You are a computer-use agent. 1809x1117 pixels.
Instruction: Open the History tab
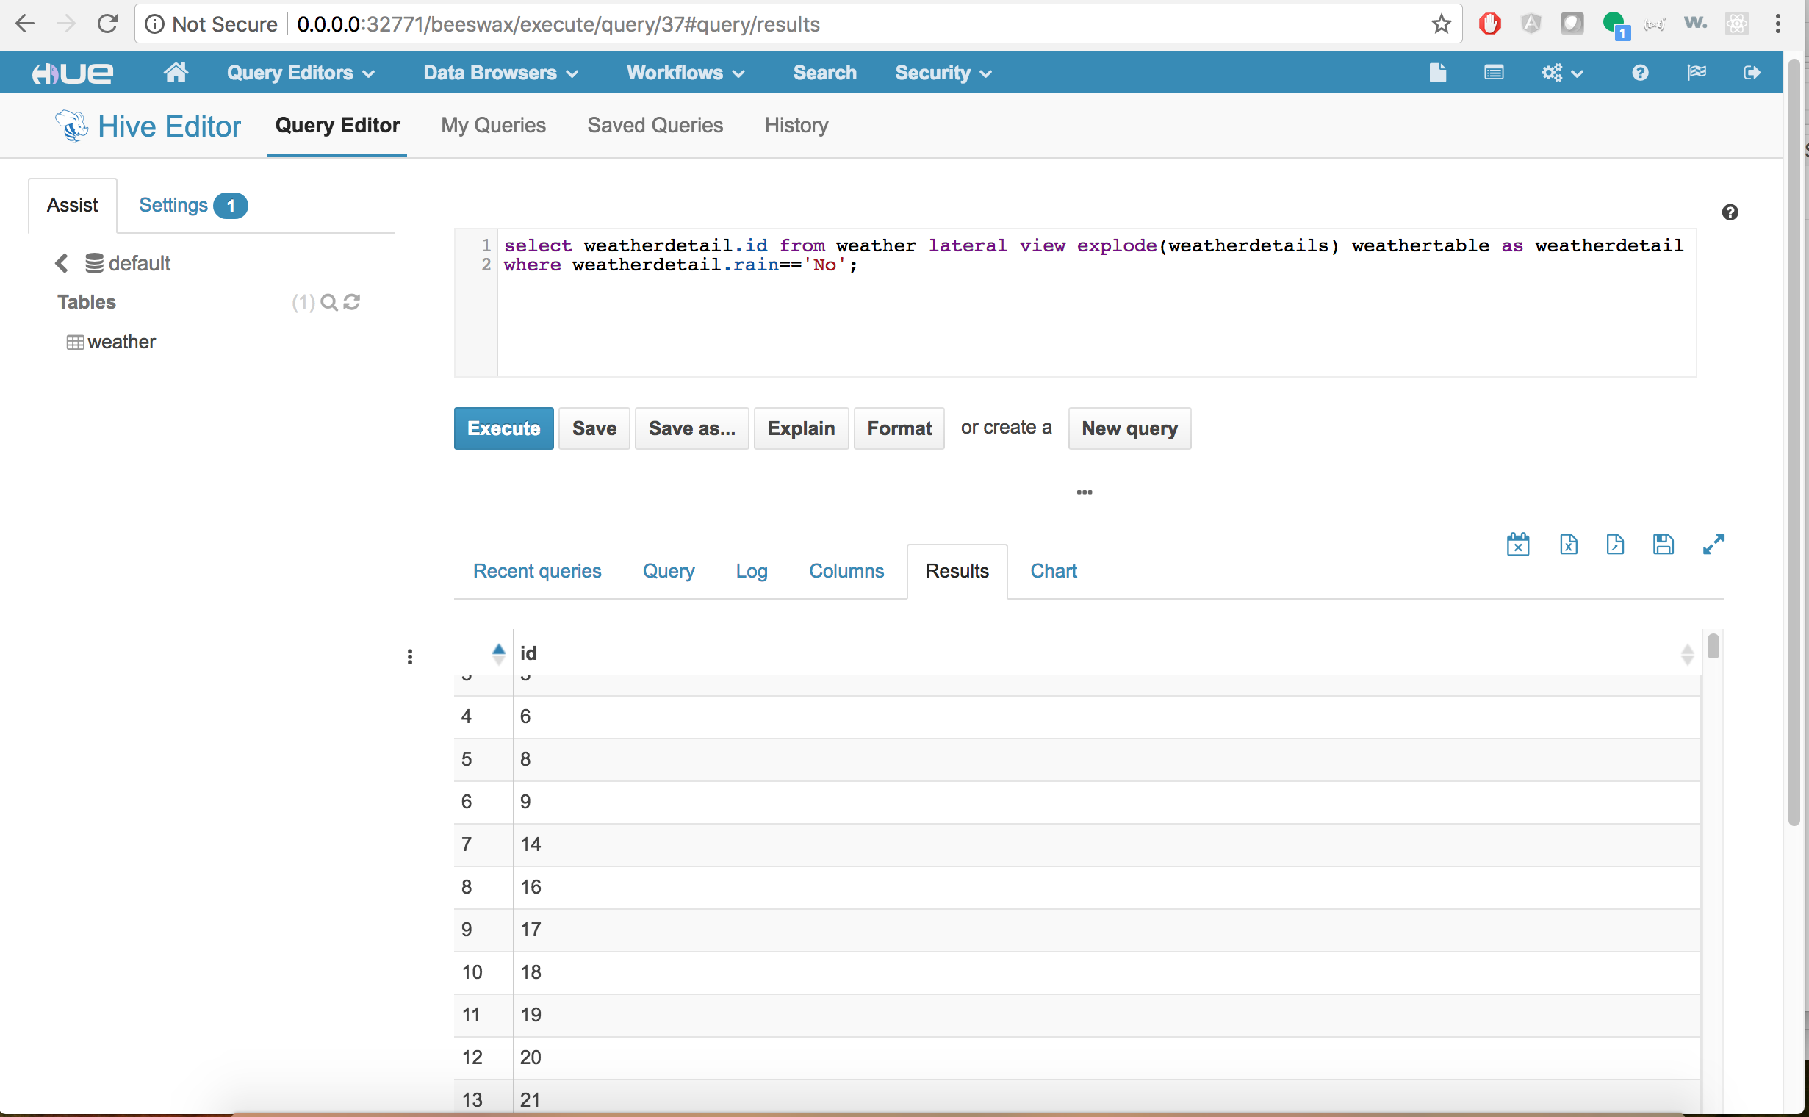[796, 126]
